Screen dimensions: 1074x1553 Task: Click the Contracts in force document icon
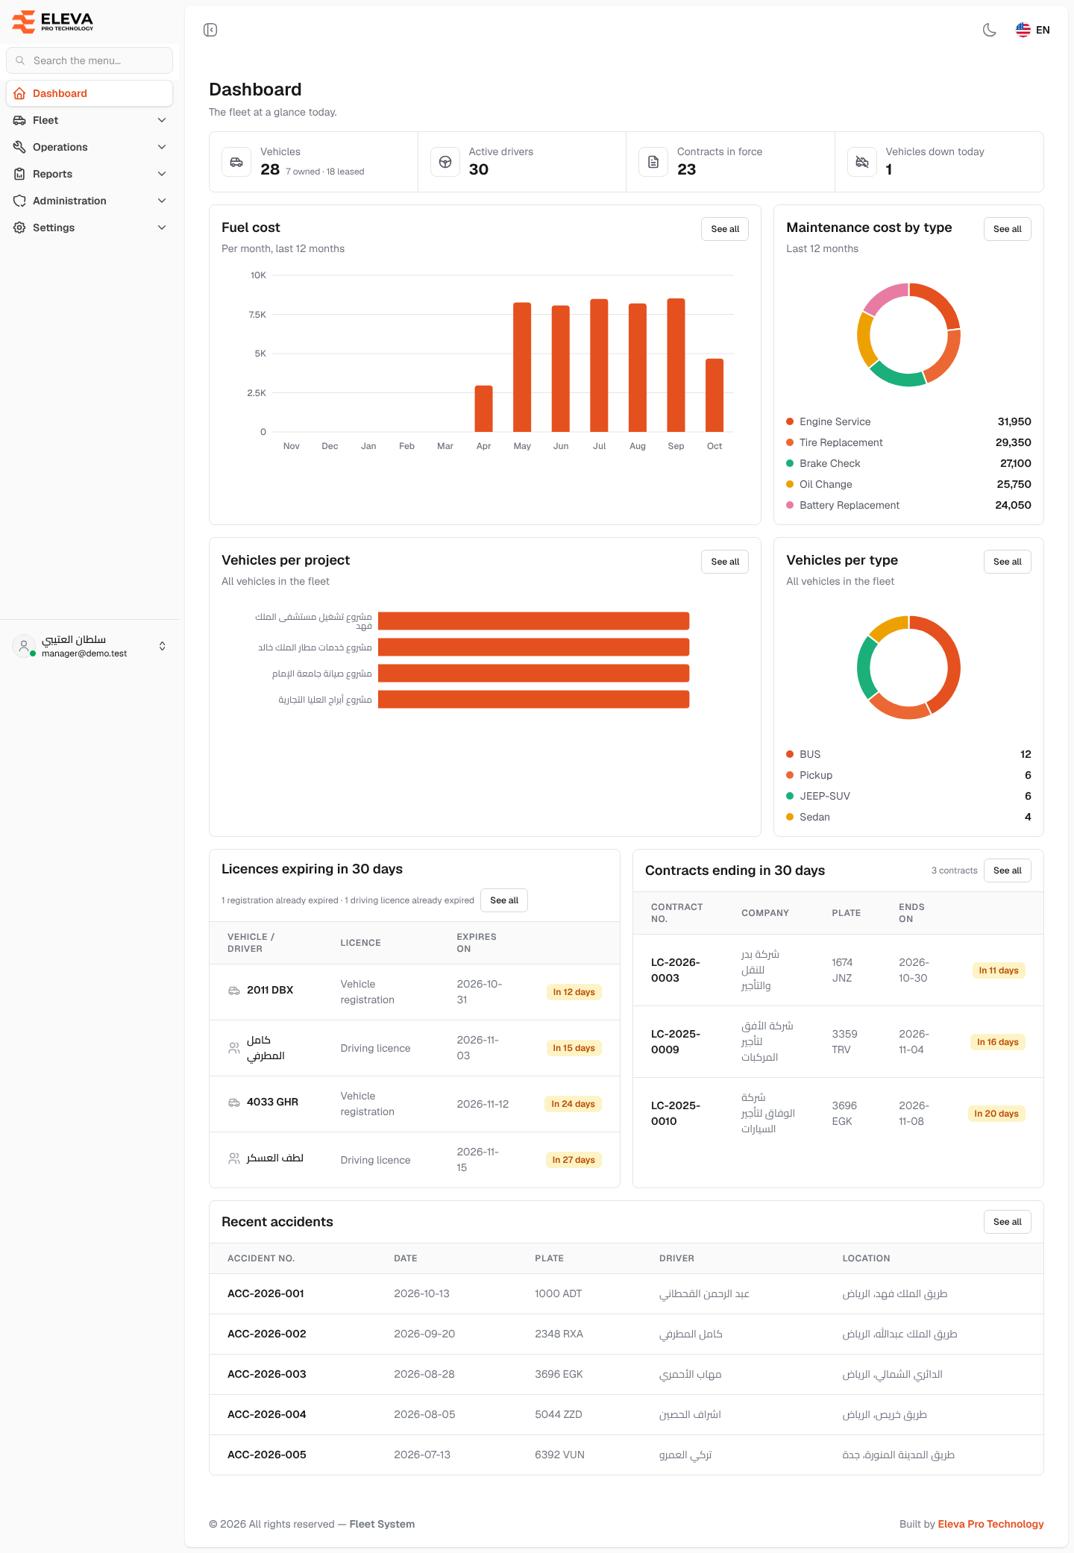click(653, 162)
